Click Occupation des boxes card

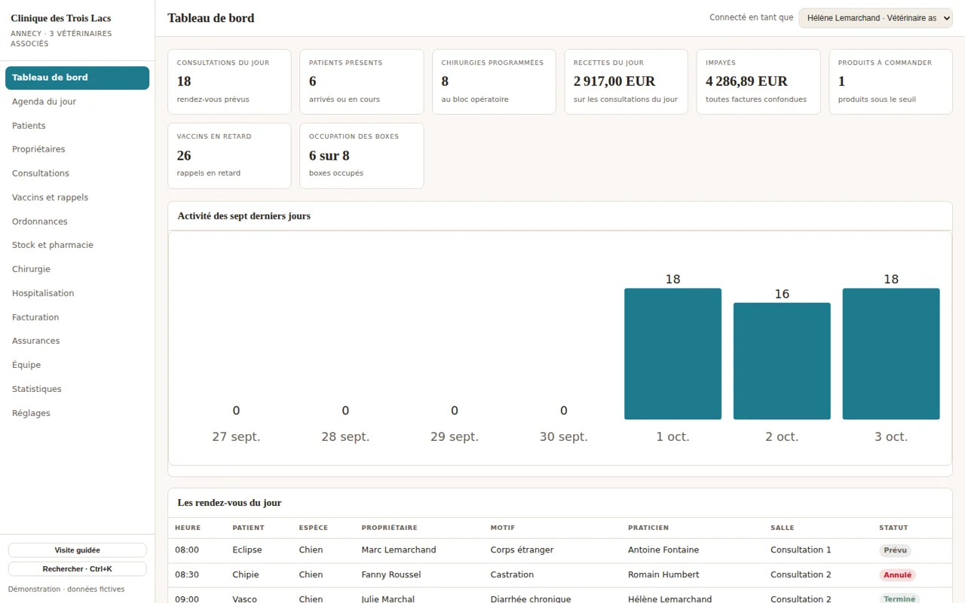tap(362, 156)
